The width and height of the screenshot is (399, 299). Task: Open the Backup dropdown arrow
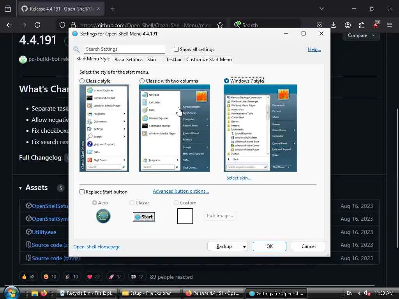tap(244, 246)
